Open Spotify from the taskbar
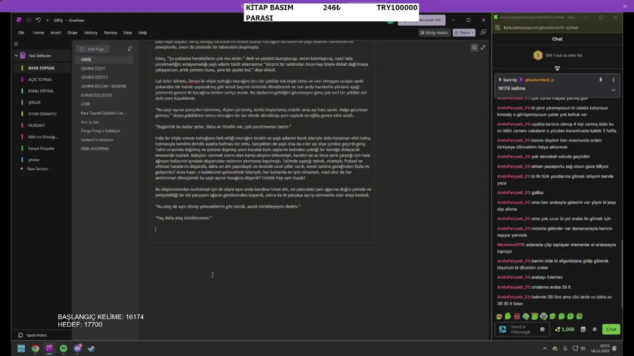The width and height of the screenshot is (634, 356). point(63,349)
